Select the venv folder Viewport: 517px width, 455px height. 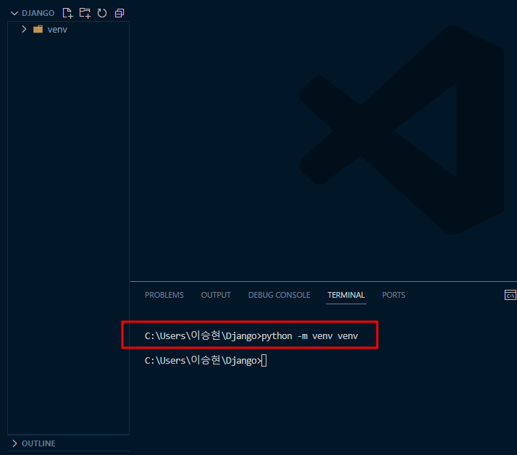(68, 30)
